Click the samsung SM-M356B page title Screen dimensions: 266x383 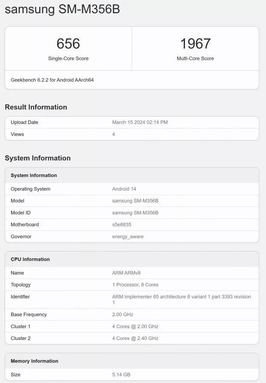[62, 10]
